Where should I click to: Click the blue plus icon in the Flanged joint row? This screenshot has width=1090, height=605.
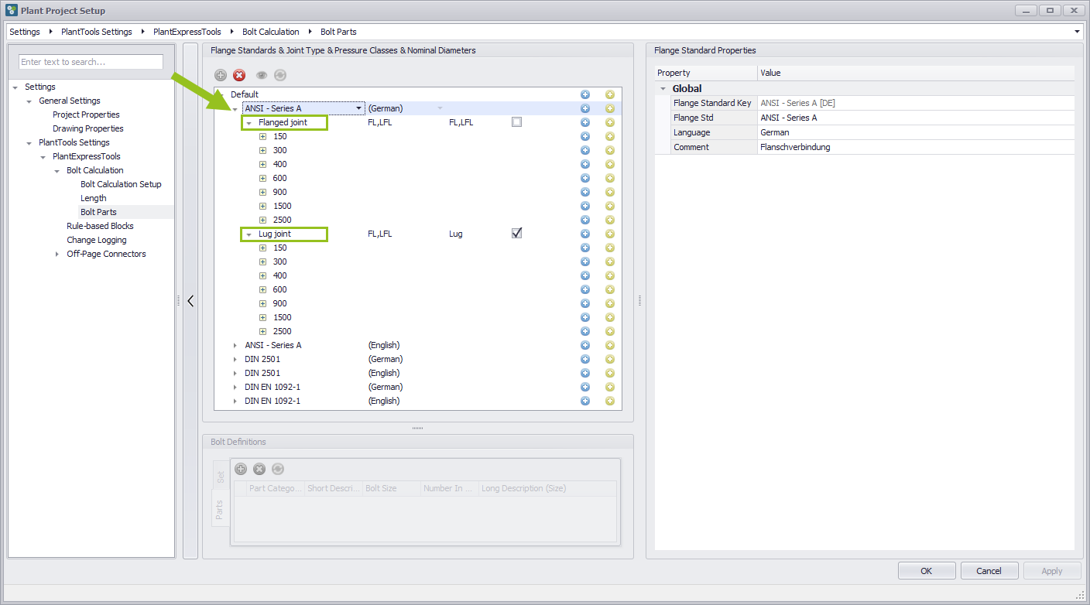[x=585, y=122]
